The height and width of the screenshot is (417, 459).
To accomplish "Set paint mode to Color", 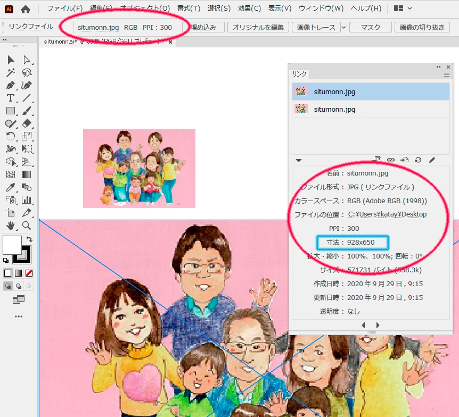I will pyautogui.click(x=8, y=273).
